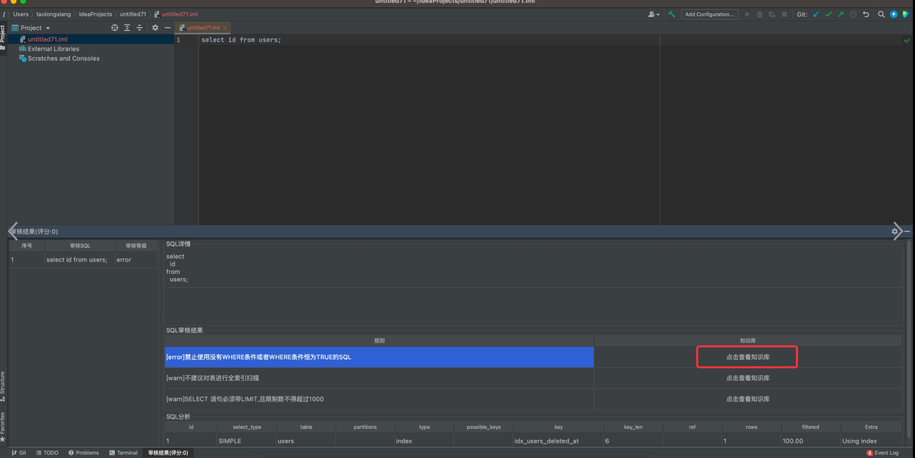Click the Debug bug icon

(760, 14)
